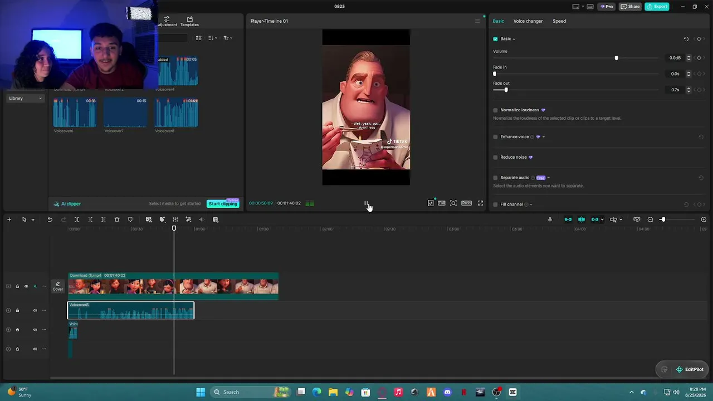713x401 pixels.
Task: Zoom out the timeline with minus magnifier
Action: pos(650,219)
